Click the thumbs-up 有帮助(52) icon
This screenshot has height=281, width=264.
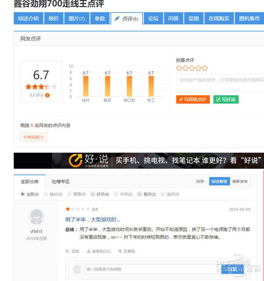(x=88, y=251)
